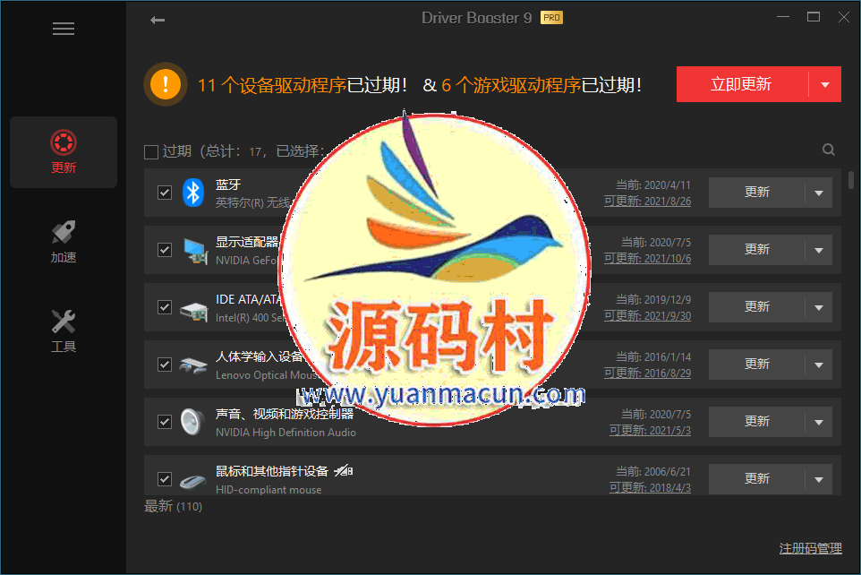Expand the 最新 (110) section
Screen dimensions: 861x575
coord(173,506)
